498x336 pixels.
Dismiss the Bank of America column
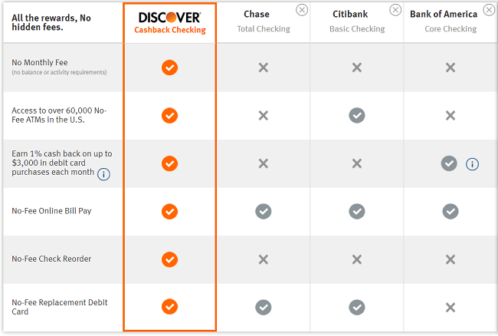[x=489, y=10]
